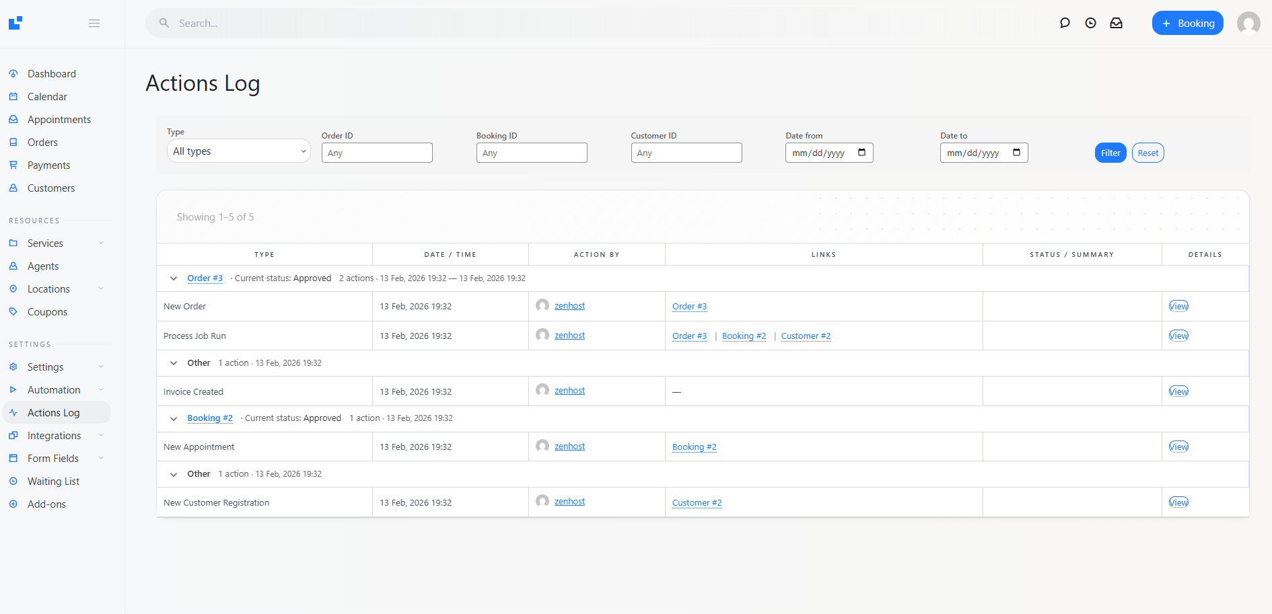
Task: Expand the Automation sidebar submenu
Action: click(101, 390)
